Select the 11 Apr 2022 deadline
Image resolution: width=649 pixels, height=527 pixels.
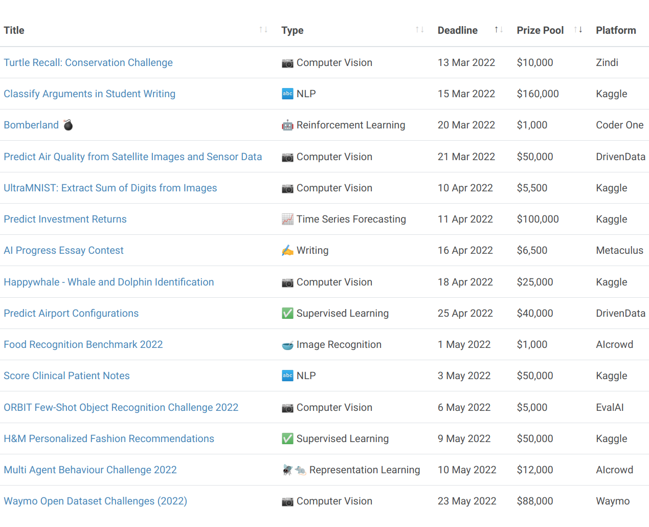[465, 219]
